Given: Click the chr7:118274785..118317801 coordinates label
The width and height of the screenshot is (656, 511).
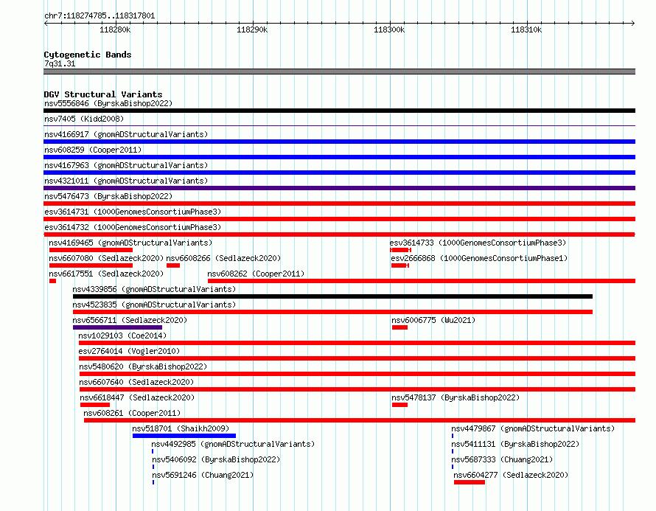Looking at the screenshot, I should point(100,15).
